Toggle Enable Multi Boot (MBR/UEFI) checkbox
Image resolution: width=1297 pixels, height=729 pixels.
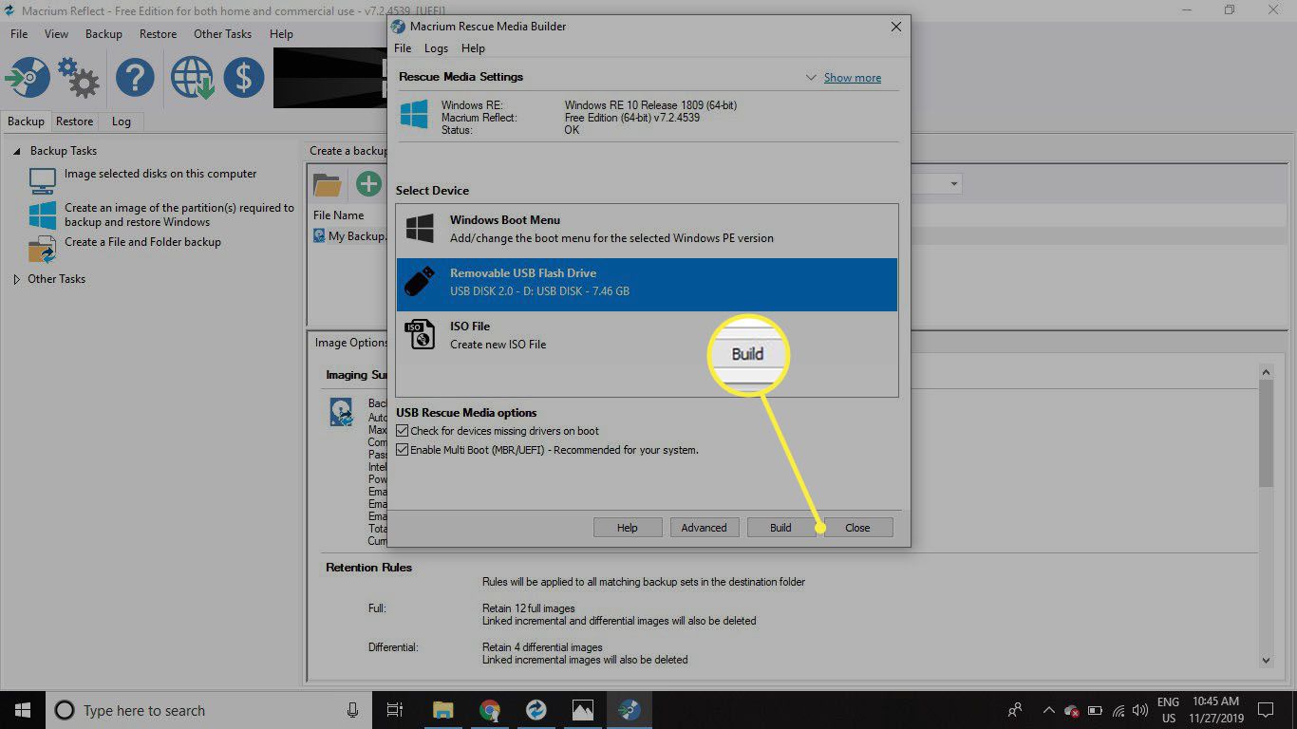tap(403, 450)
